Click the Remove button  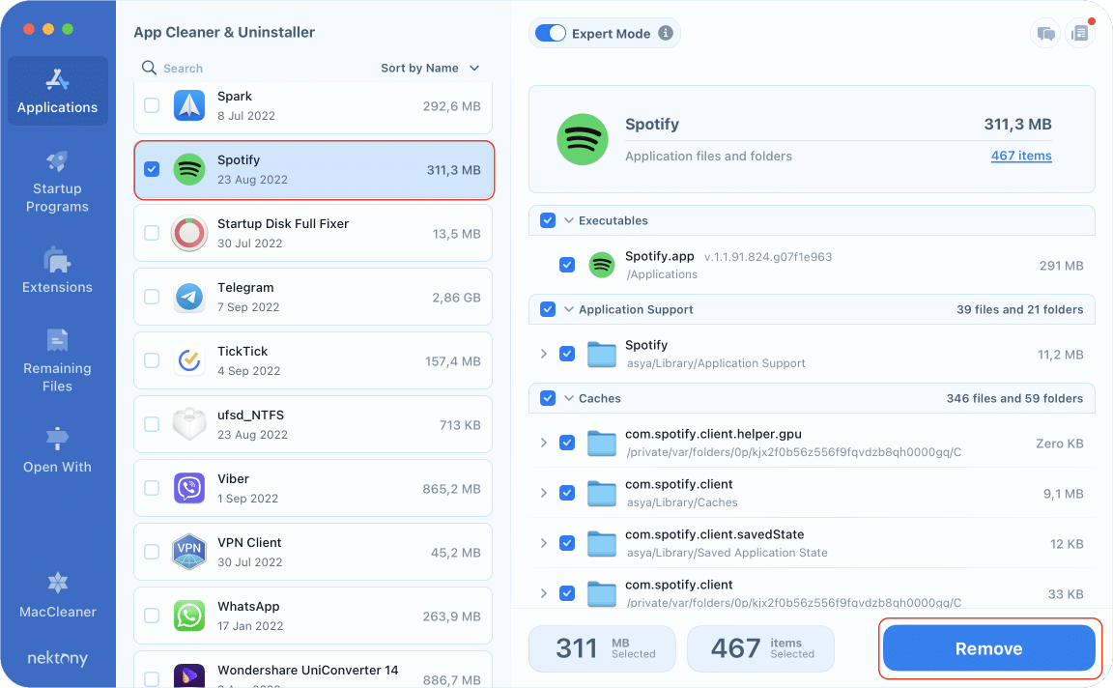[x=989, y=648]
